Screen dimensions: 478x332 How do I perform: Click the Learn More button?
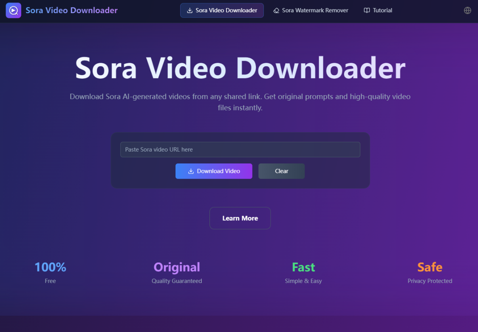(240, 218)
